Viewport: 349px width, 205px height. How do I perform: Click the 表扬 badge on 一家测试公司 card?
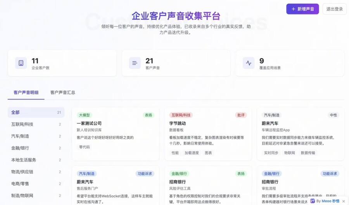point(149,115)
